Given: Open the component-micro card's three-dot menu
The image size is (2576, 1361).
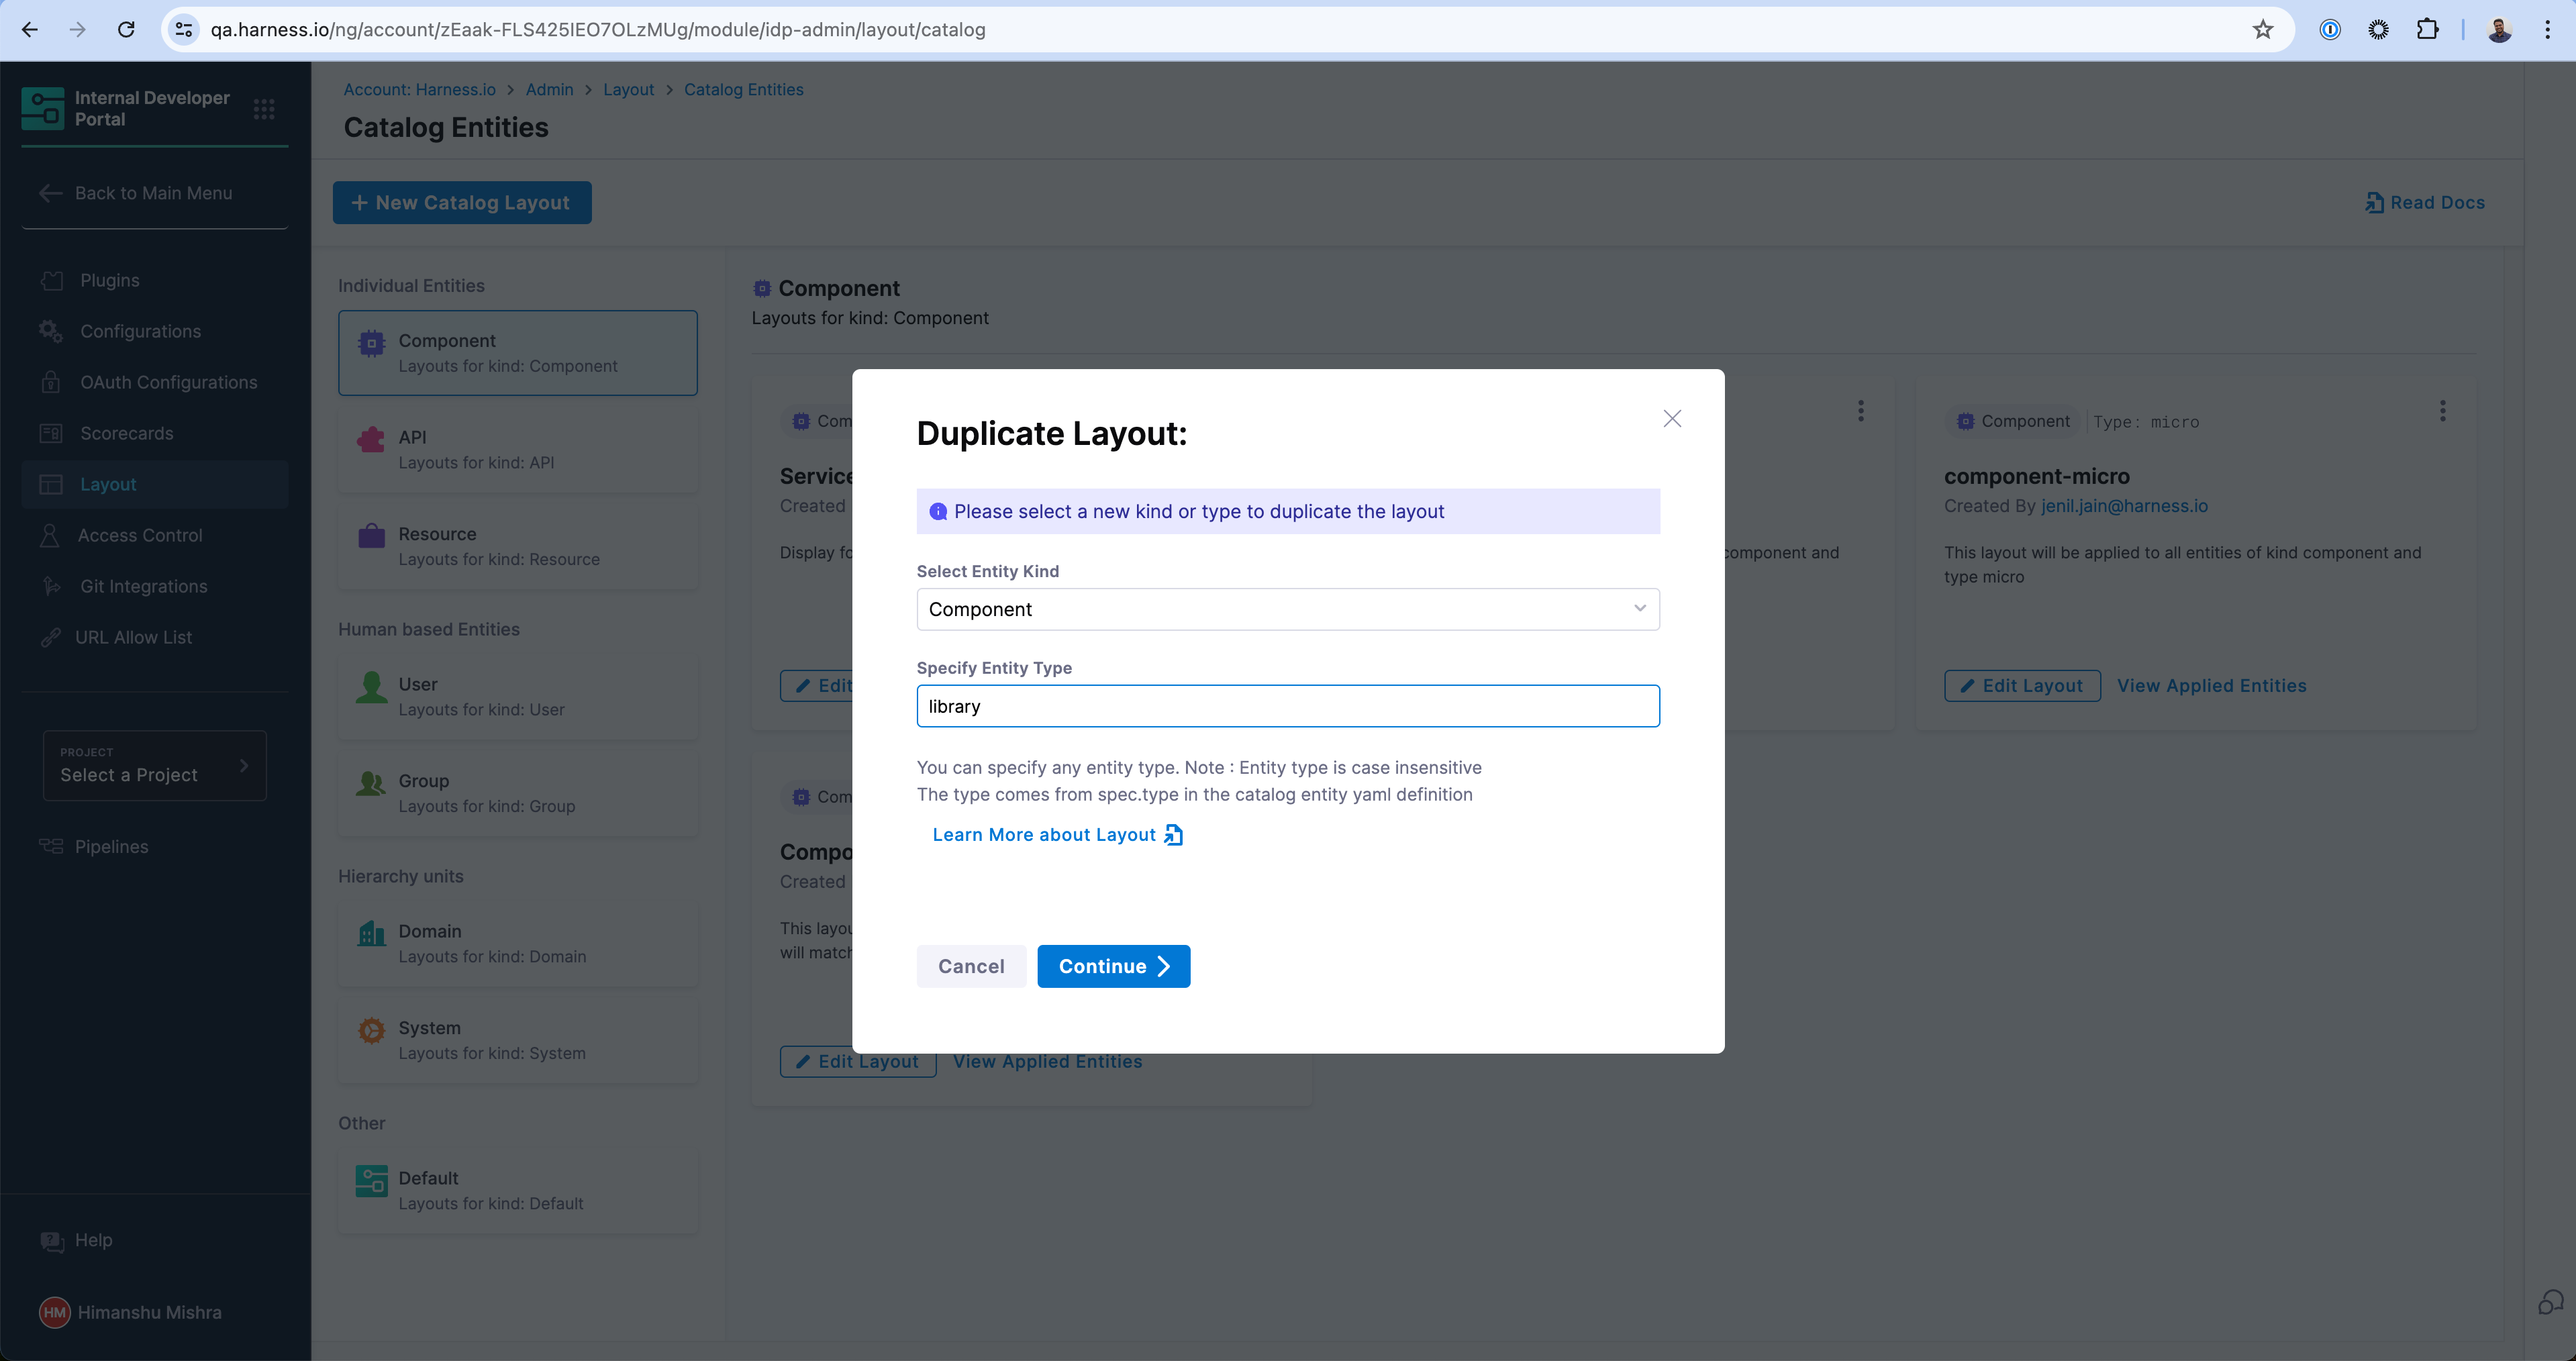Looking at the screenshot, I should [2442, 411].
